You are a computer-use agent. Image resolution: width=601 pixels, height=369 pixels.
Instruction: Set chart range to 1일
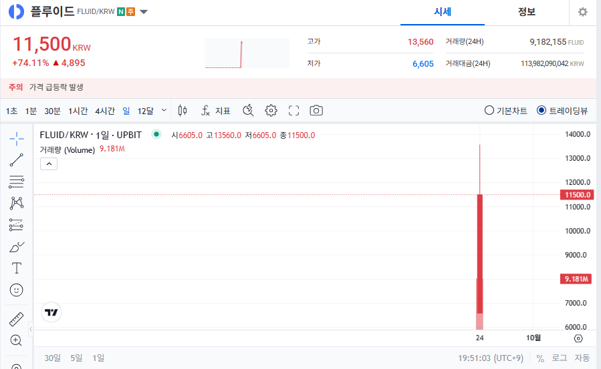(98, 358)
